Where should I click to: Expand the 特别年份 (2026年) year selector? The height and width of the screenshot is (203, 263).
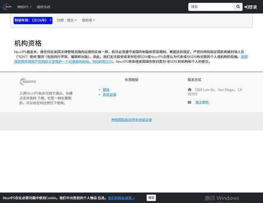coord(33,20)
